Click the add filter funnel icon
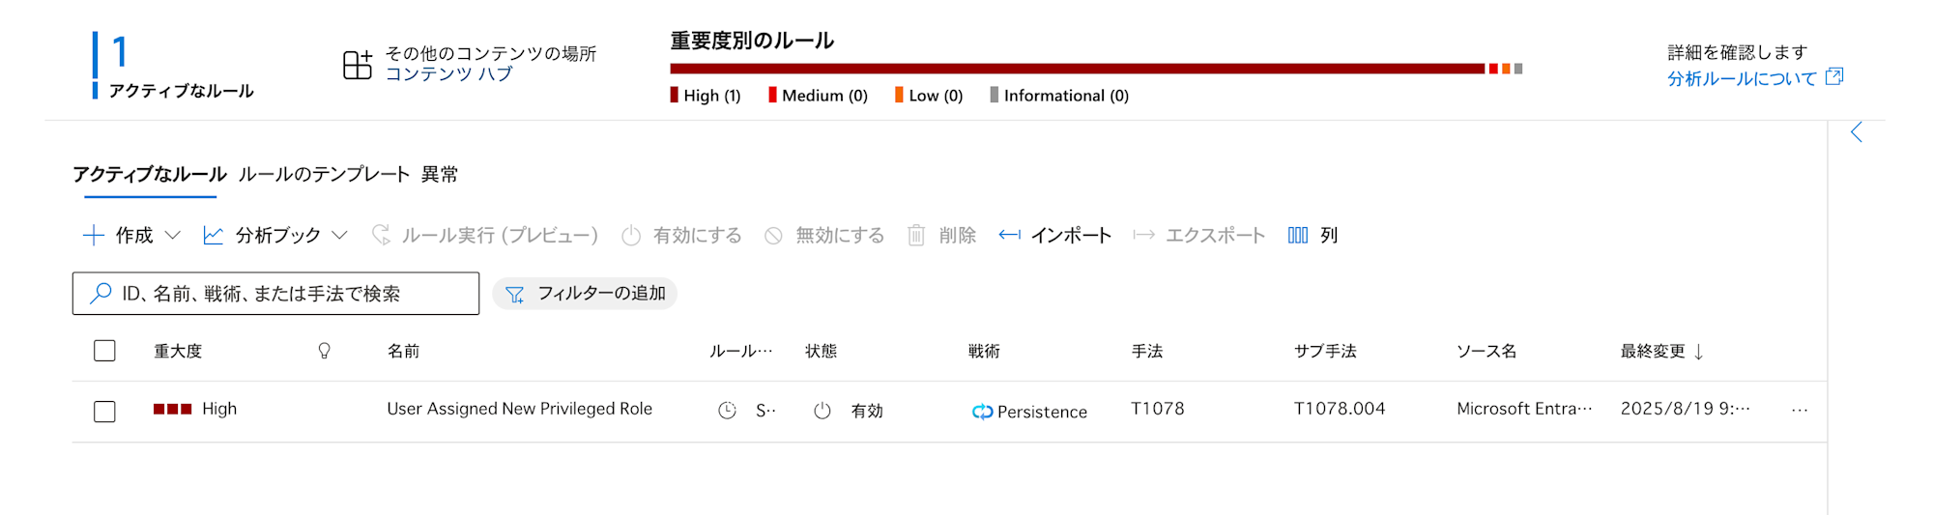This screenshot has width=1933, height=515. pos(515,294)
